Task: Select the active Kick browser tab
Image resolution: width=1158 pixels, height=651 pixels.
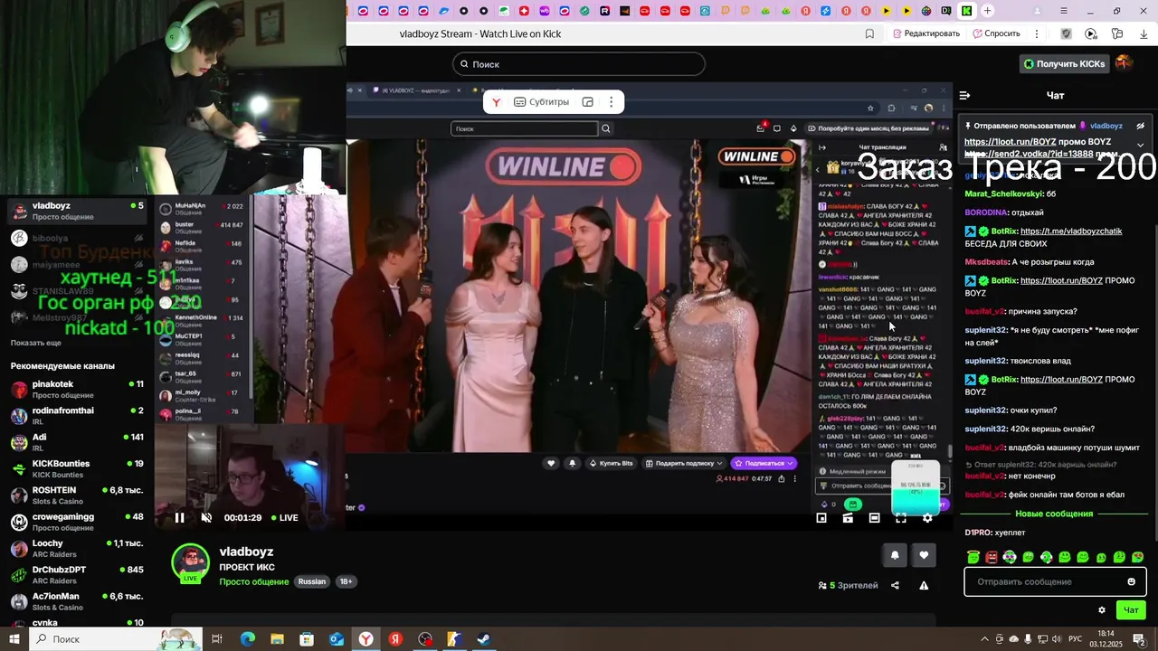Action: tap(967, 11)
